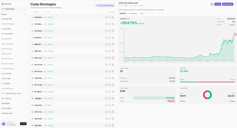Viewport: 237px width, 128px height.
Task: Click the pencil edit icon beside the List button
Action: click(212, 4)
